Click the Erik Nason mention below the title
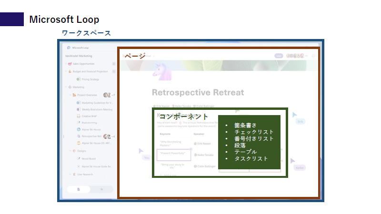This screenshot has height=214, width=381. 161,106
